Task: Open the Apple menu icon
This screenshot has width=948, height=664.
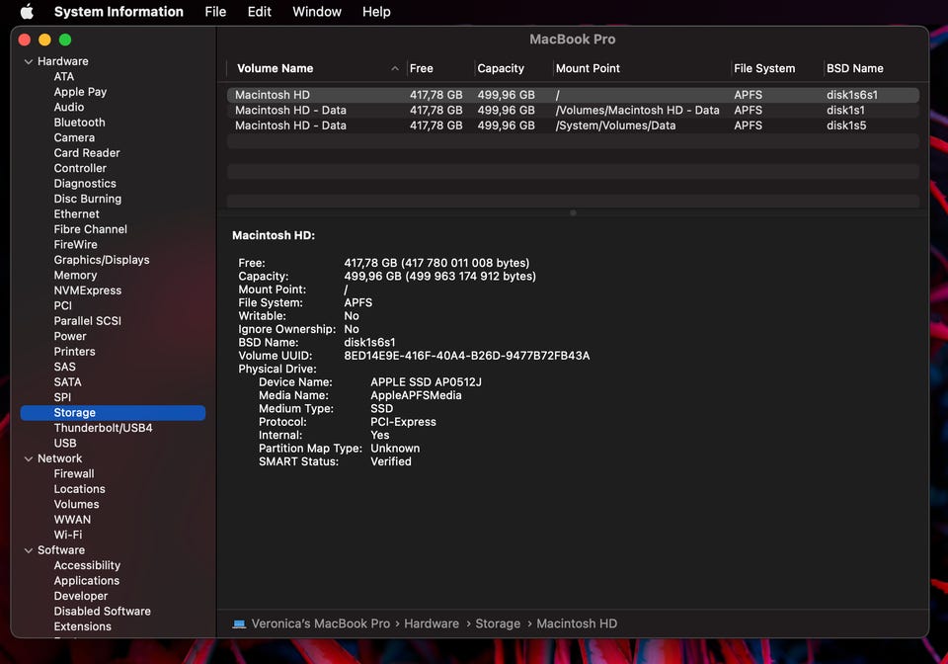Action: 27,12
